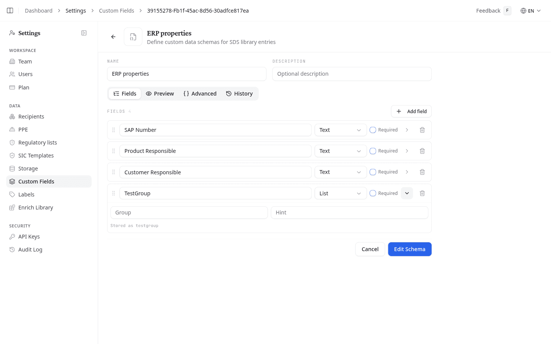This screenshot has width=551, height=344.
Task: Click the Cancel button
Action: tap(370, 249)
